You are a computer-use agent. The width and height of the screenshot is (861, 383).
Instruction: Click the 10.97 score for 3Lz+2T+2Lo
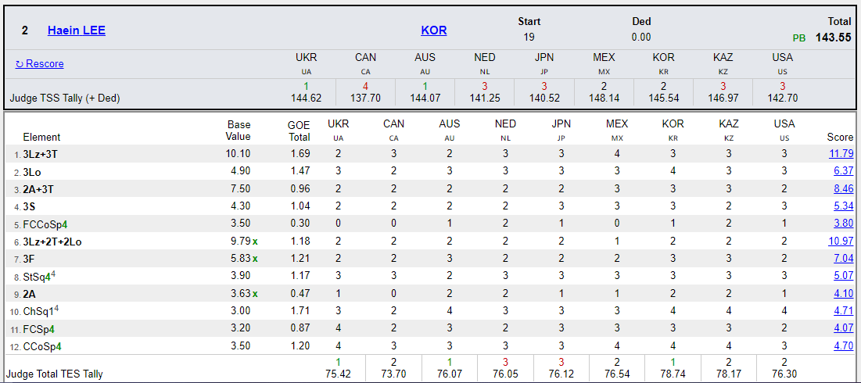(x=841, y=241)
